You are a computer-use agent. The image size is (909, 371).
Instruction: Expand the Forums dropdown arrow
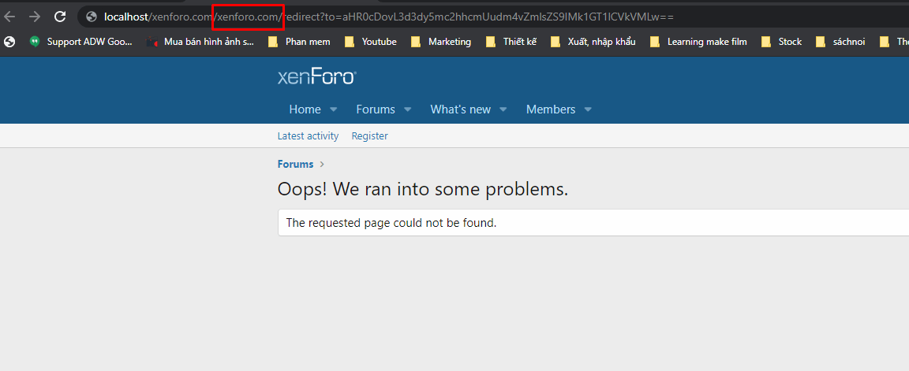[x=407, y=109]
